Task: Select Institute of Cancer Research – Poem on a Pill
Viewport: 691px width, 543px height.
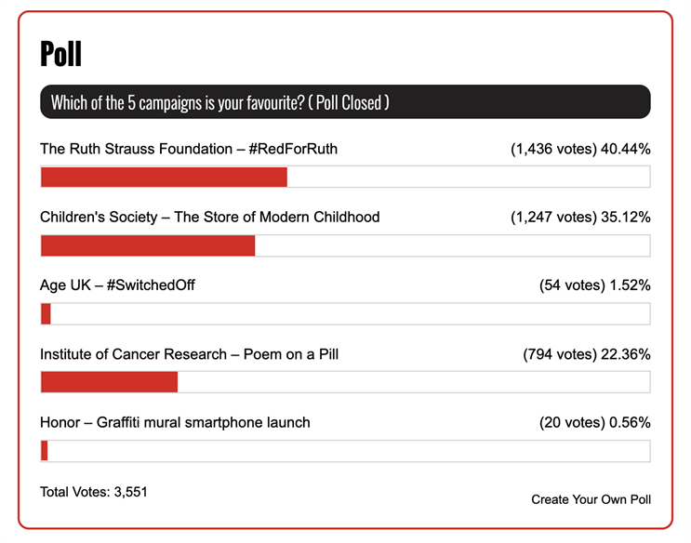Action: pyautogui.click(x=189, y=354)
